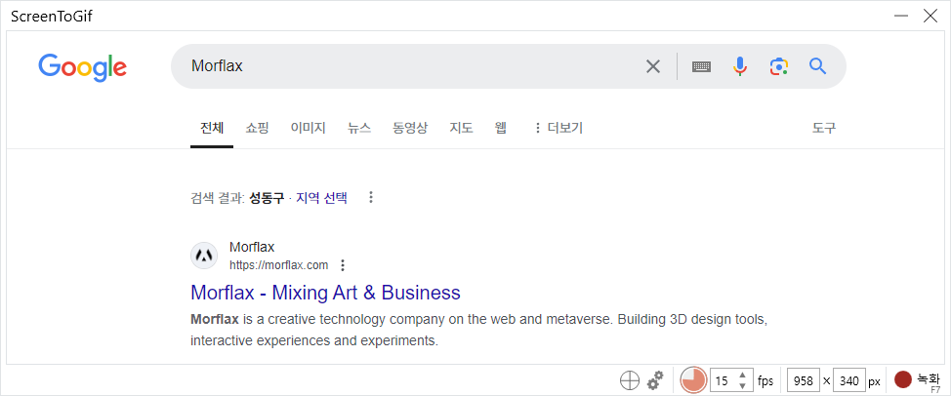The width and height of the screenshot is (951, 396).
Task: Expand the 더보기 menu
Action: [x=558, y=129]
